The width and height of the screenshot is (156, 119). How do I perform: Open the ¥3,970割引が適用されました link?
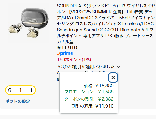(86, 67)
